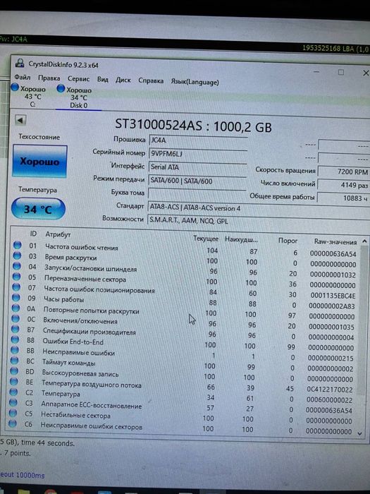Click the Прошивка field showing JC4A

(x=197, y=140)
